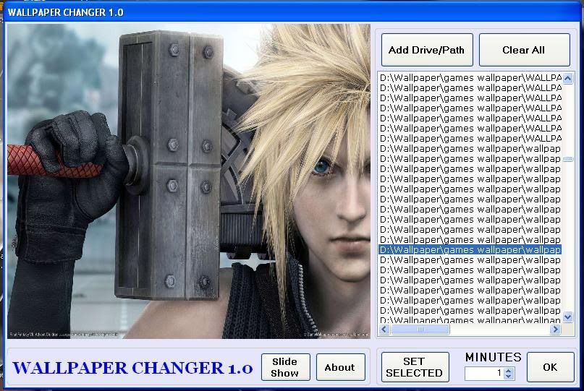The image size is (584, 391).
Task: Decrease minutes with the spinner down arrow
Action: click(509, 376)
